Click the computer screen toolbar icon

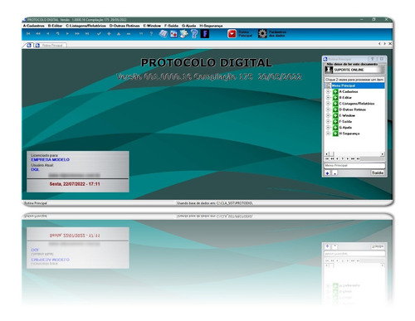point(183,34)
